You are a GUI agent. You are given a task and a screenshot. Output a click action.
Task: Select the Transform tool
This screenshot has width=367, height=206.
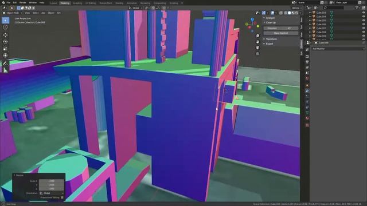click(5, 56)
